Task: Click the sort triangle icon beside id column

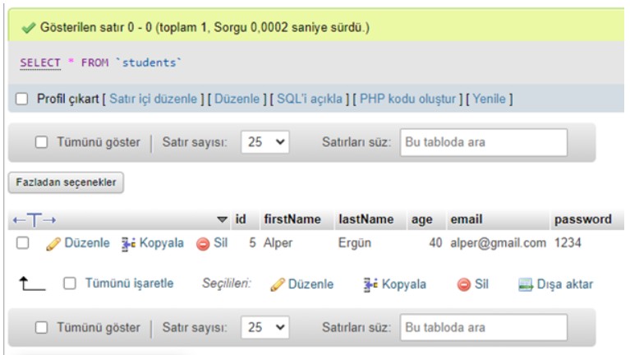Action: point(222,219)
